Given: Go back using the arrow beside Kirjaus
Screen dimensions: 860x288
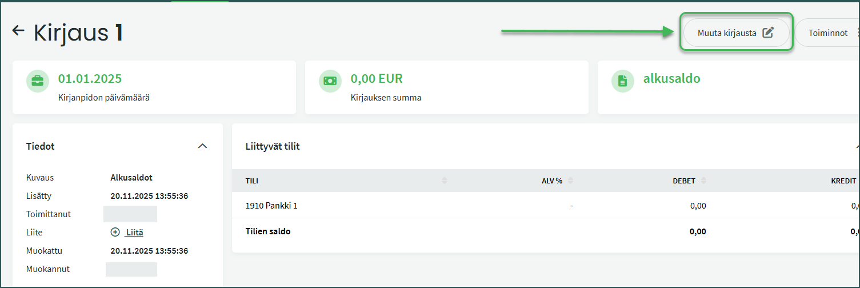Looking at the screenshot, I should click(x=18, y=31).
